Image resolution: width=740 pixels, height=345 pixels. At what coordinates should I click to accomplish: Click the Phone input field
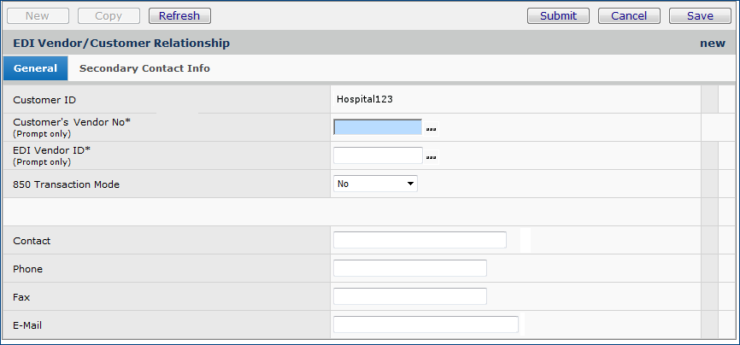(409, 268)
